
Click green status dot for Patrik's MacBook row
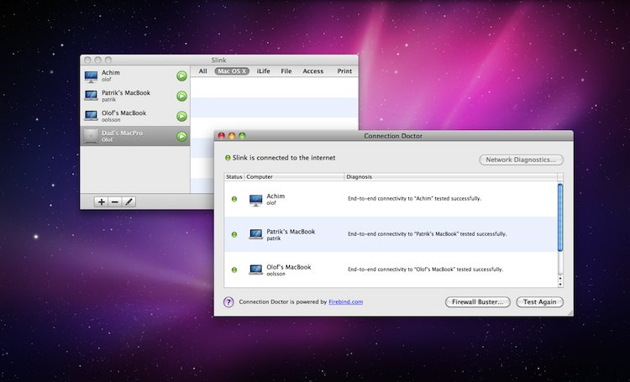click(234, 234)
